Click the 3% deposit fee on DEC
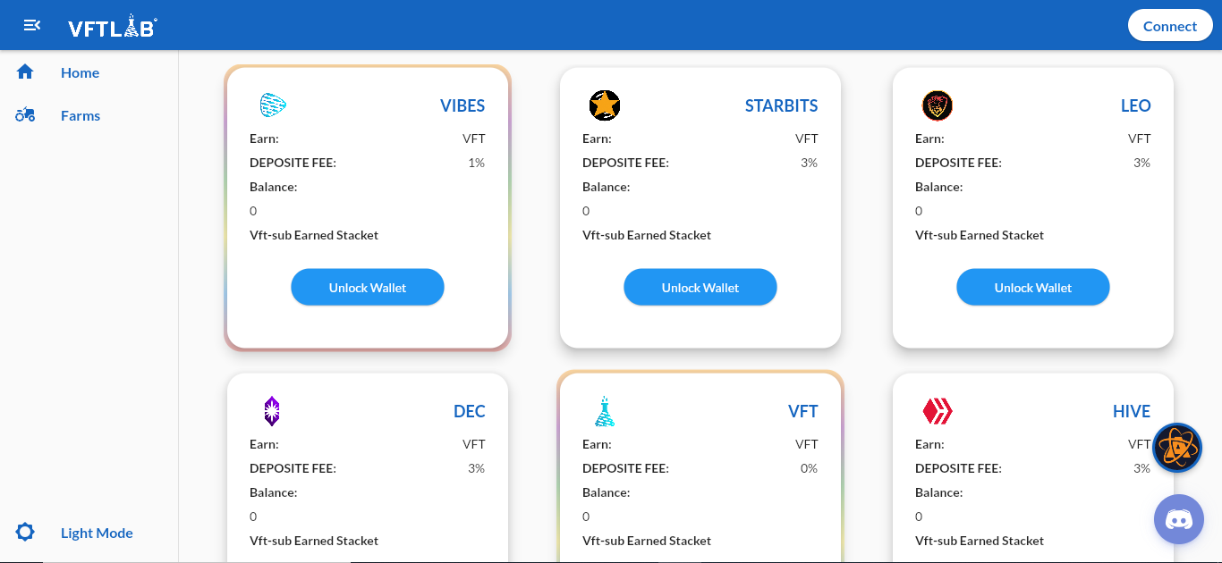This screenshot has width=1222, height=563. click(x=476, y=468)
